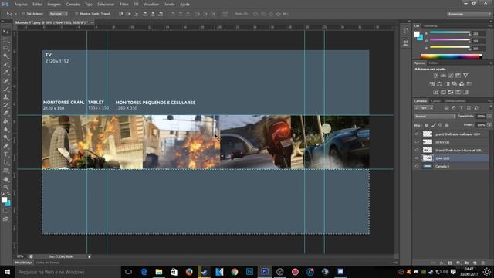This screenshot has width=494, height=278.
Task: Add a Brightness/Contrast adjustment
Action: (x=435, y=76)
